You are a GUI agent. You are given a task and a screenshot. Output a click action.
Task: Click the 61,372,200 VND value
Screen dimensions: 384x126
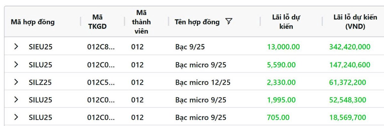[348, 82]
